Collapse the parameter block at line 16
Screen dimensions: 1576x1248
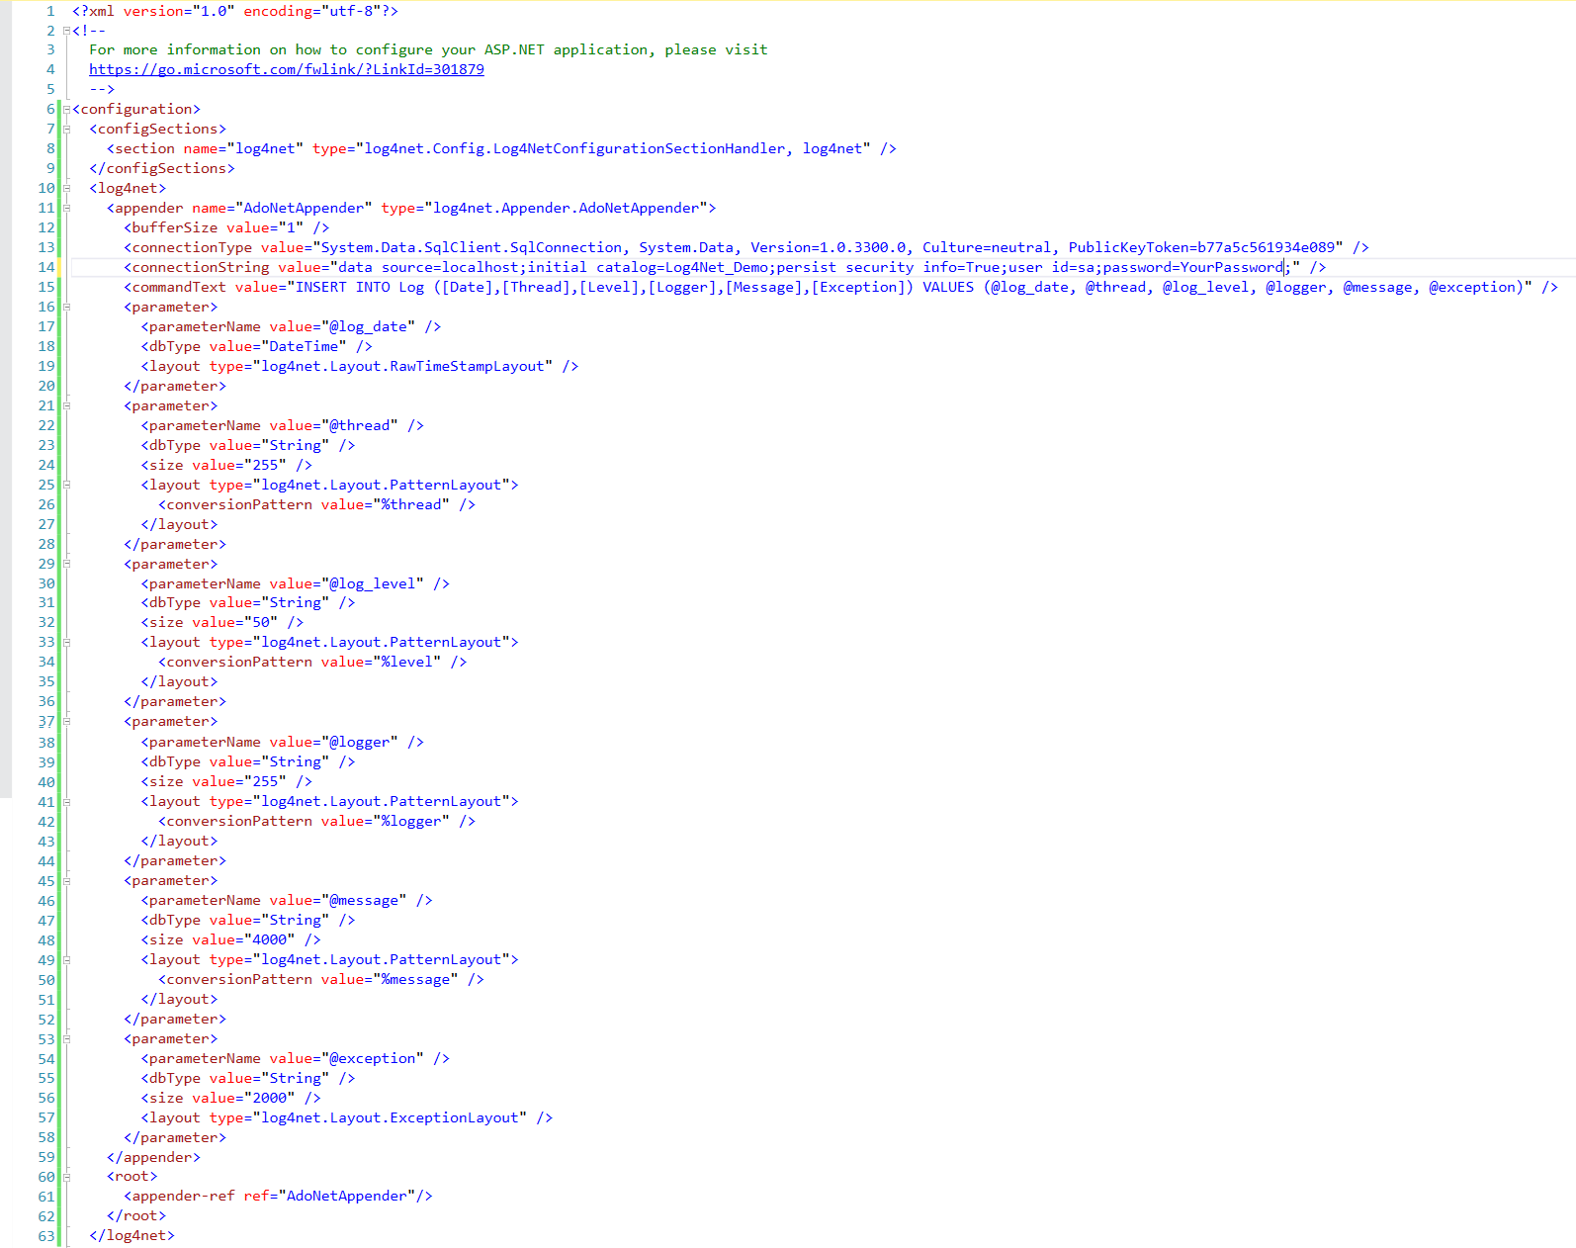coord(66,307)
